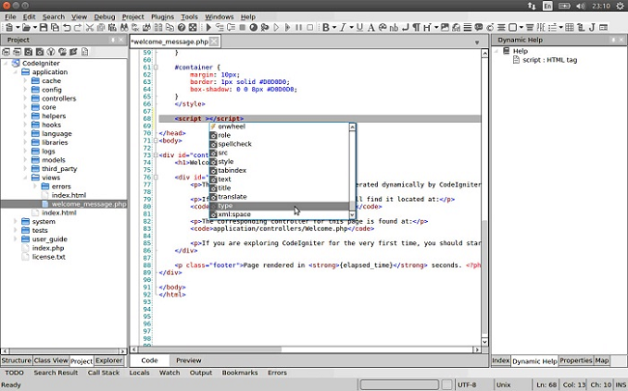
Task: Select the license.txt file in project tree
Action: (x=48, y=257)
